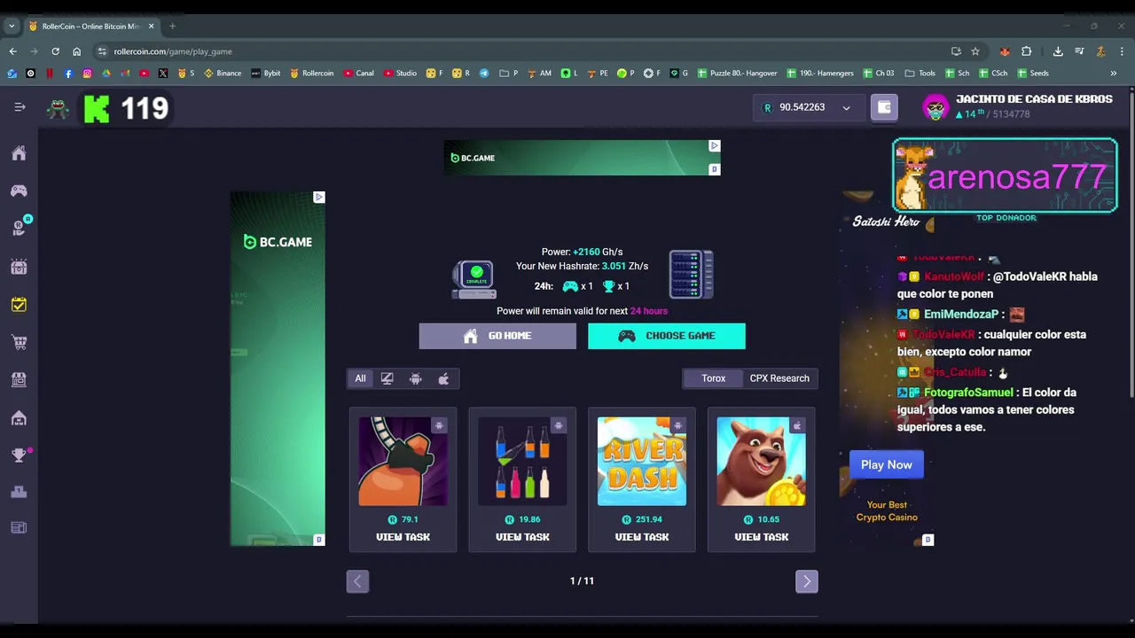The image size is (1135, 638).
Task: Show more bookmarks with the chevron
Action: pyautogui.click(x=1114, y=74)
